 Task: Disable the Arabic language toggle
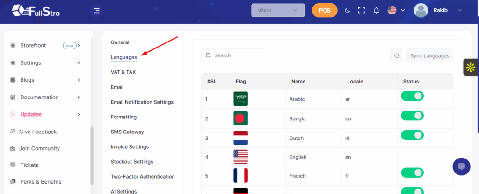412,96
